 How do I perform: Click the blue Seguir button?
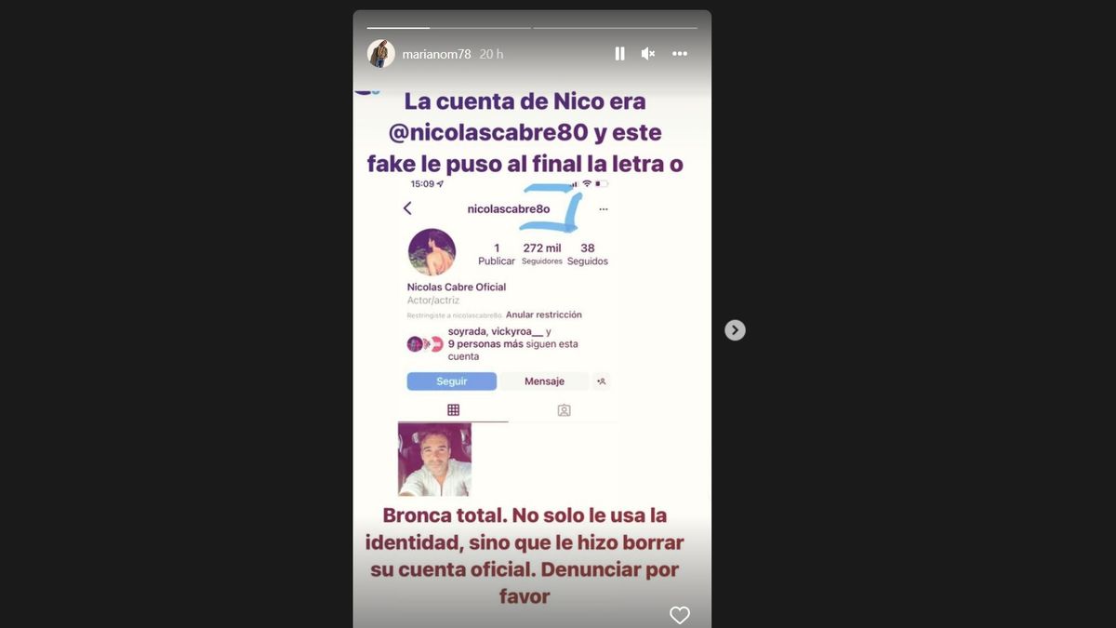[x=452, y=381]
